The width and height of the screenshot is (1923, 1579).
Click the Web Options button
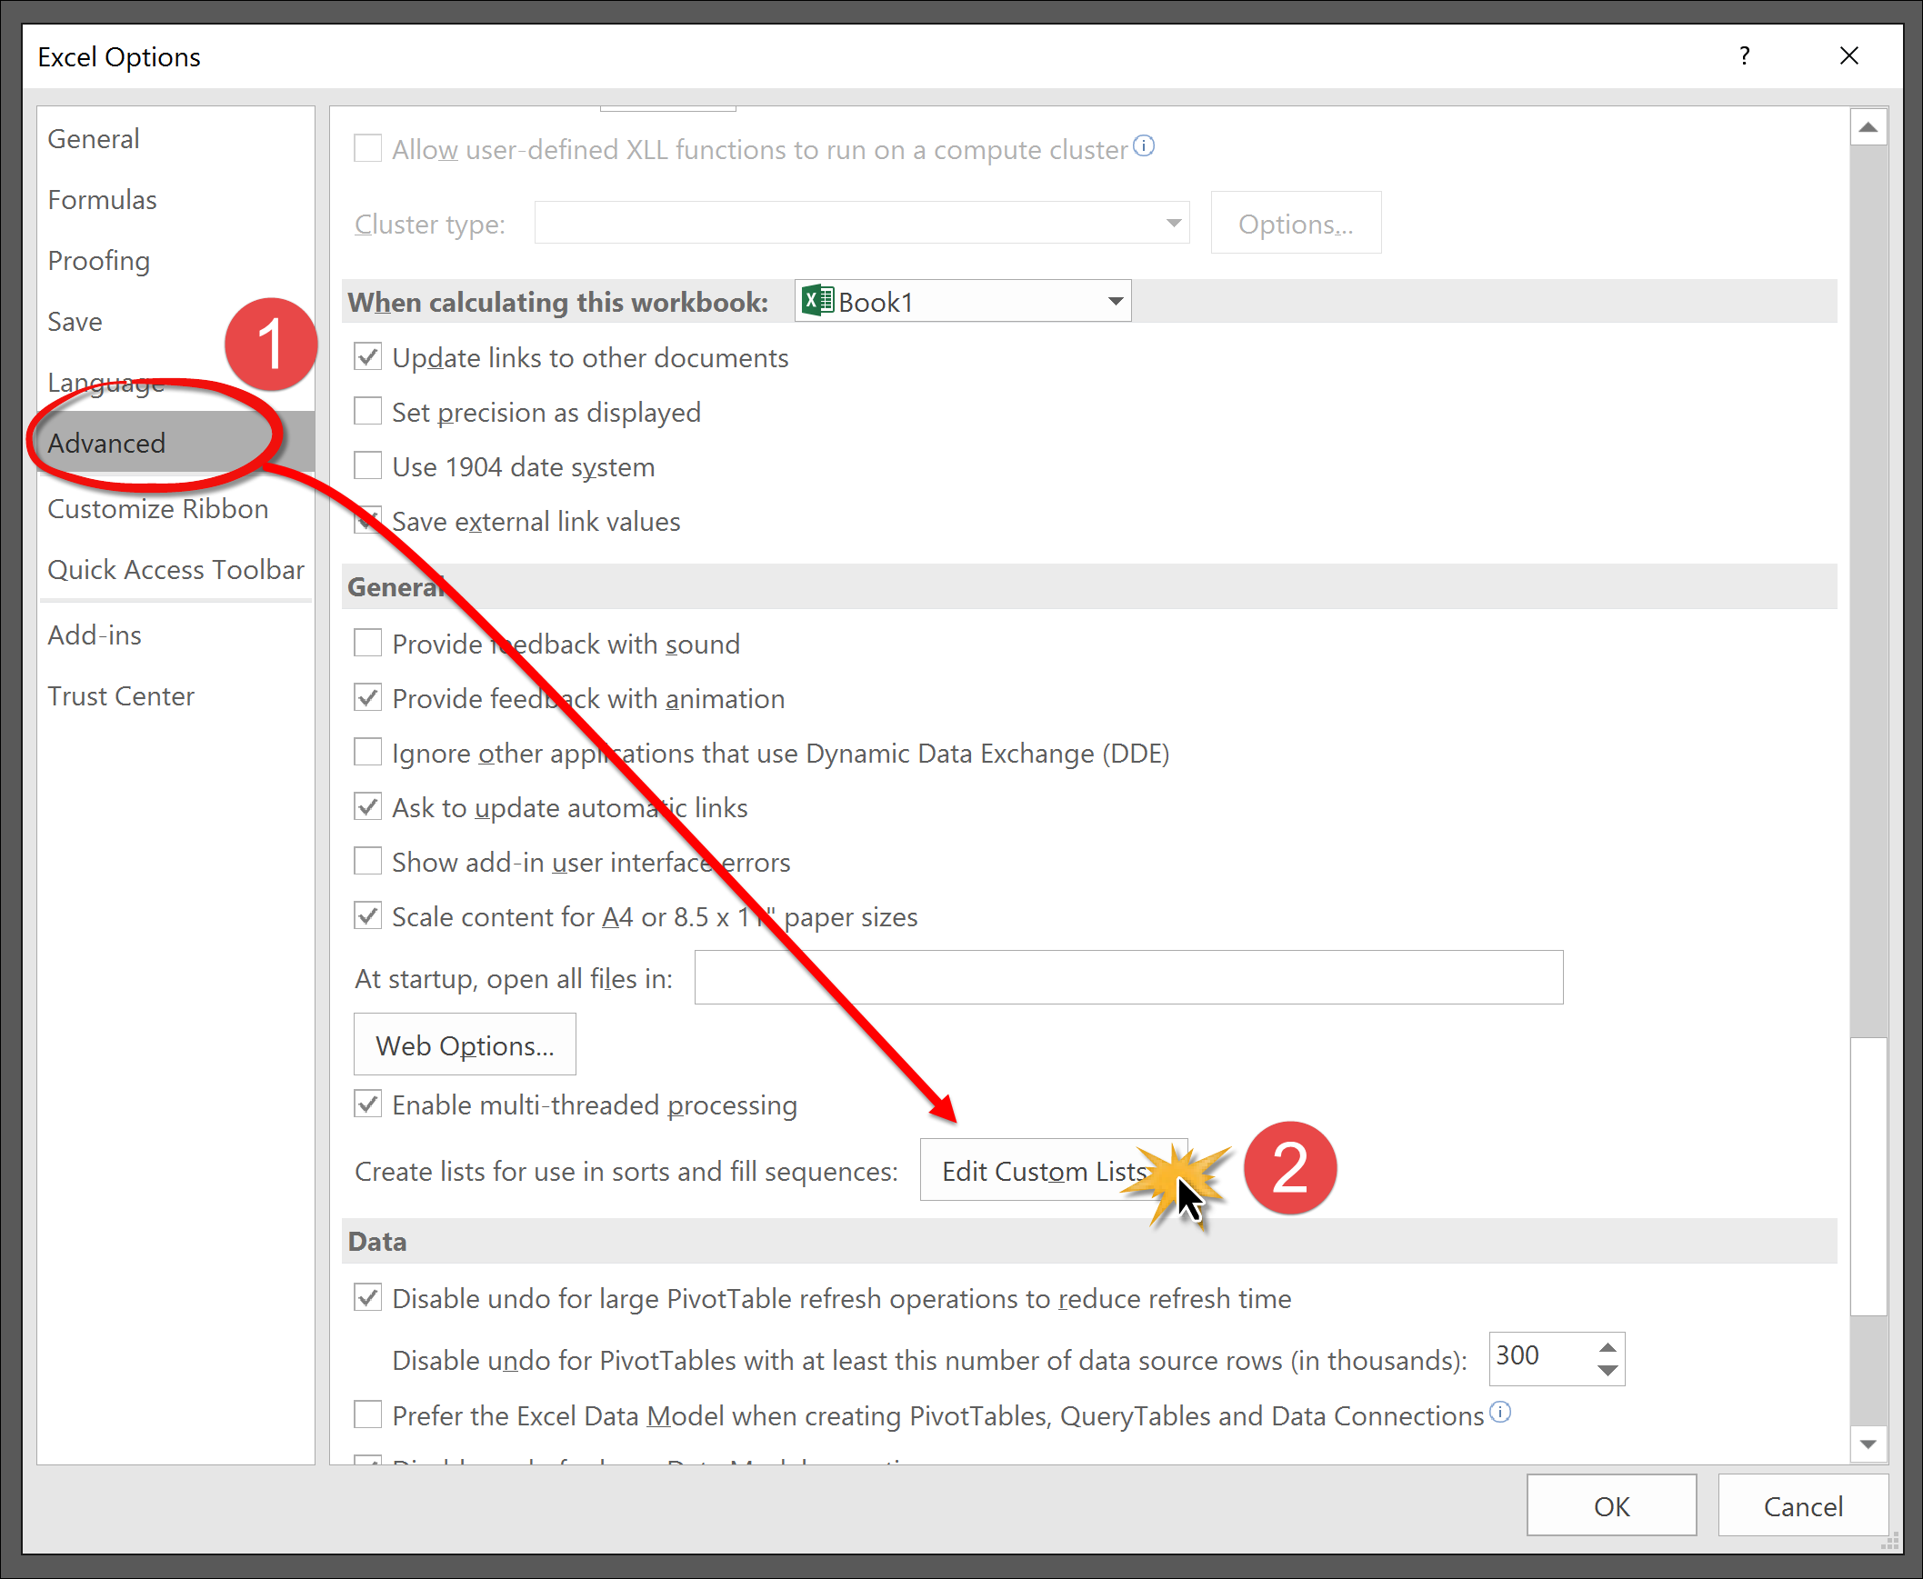pos(465,1045)
